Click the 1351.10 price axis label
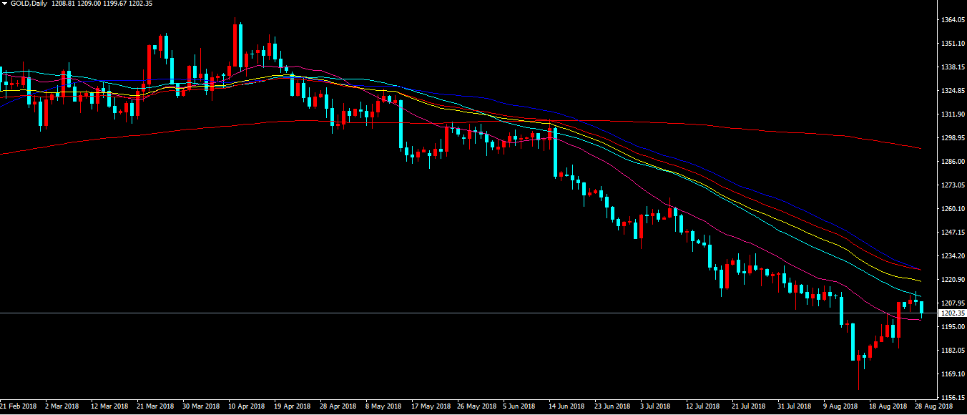The width and height of the screenshot is (967, 415). [955, 44]
